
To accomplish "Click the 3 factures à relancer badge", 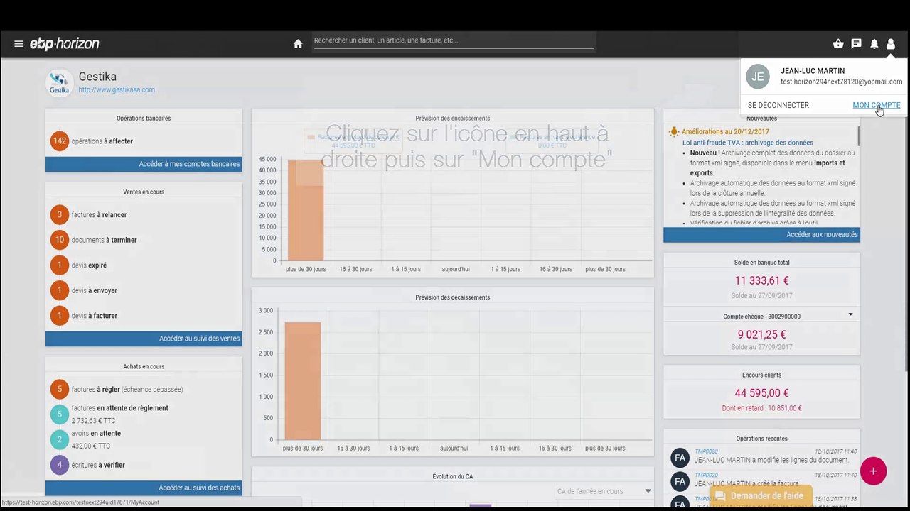I will click(x=60, y=215).
